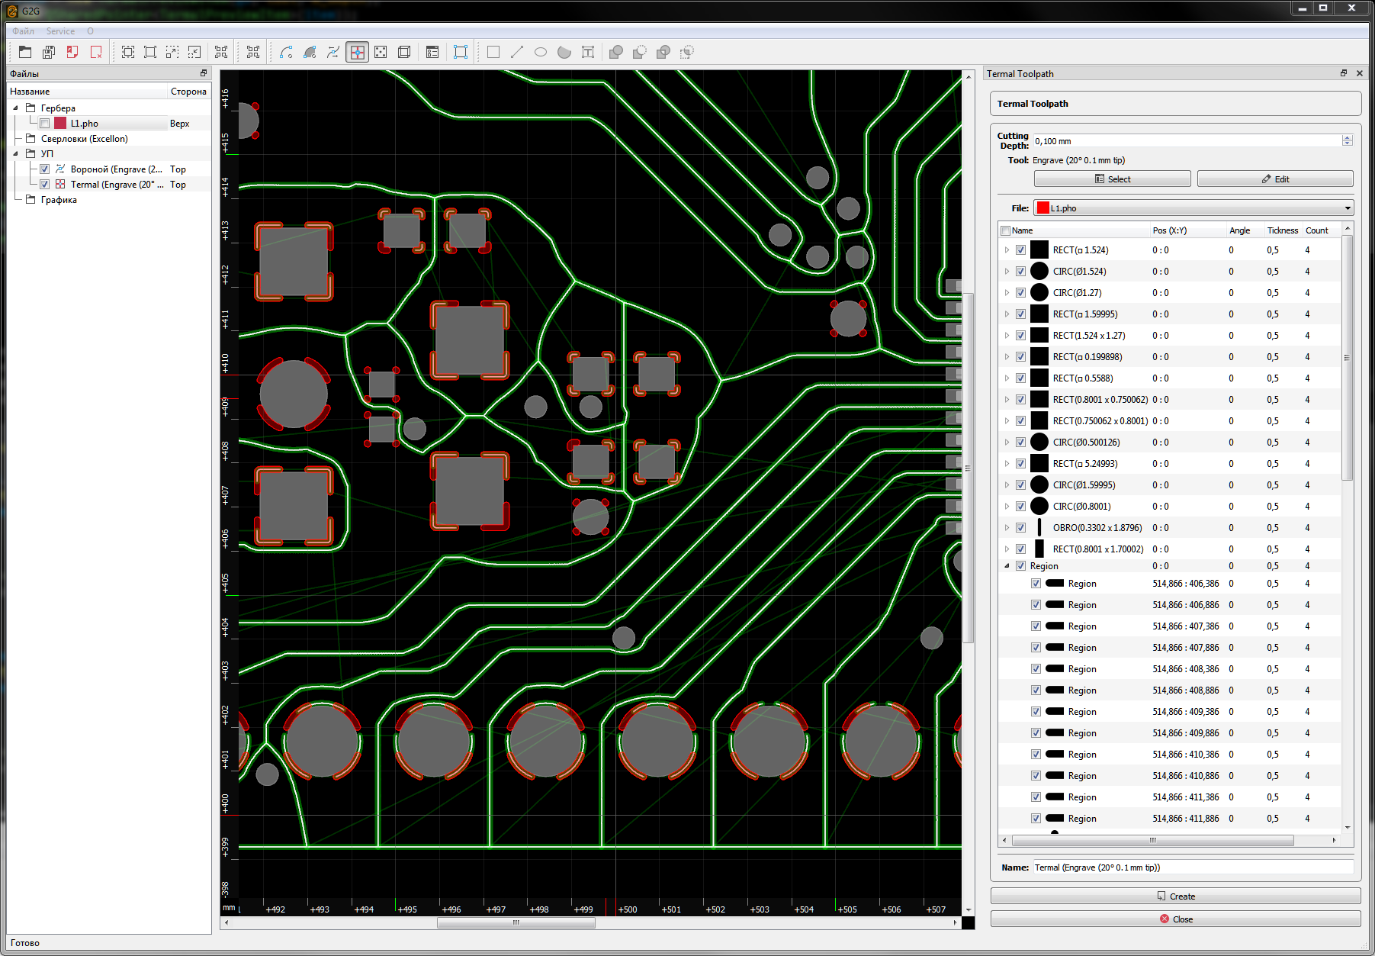This screenshot has width=1375, height=956.
Task: Click the red close-file icon in toolbar
Action: coord(96,52)
